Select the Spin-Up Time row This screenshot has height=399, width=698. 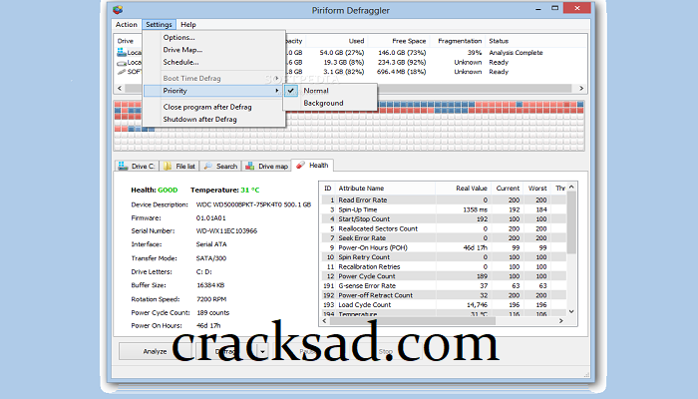click(x=444, y=209)
